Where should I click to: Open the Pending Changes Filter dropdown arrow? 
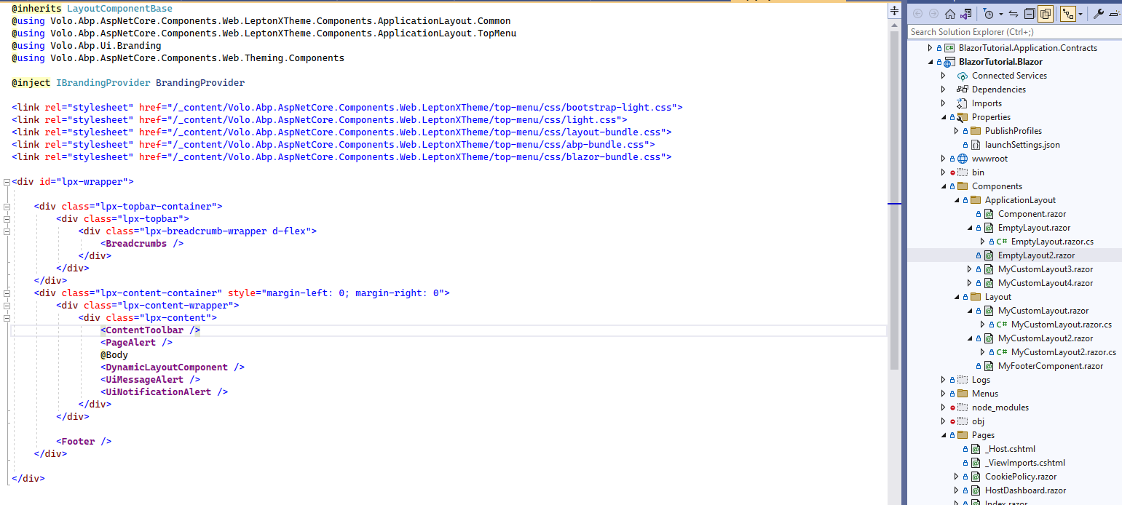[1000, 14]
